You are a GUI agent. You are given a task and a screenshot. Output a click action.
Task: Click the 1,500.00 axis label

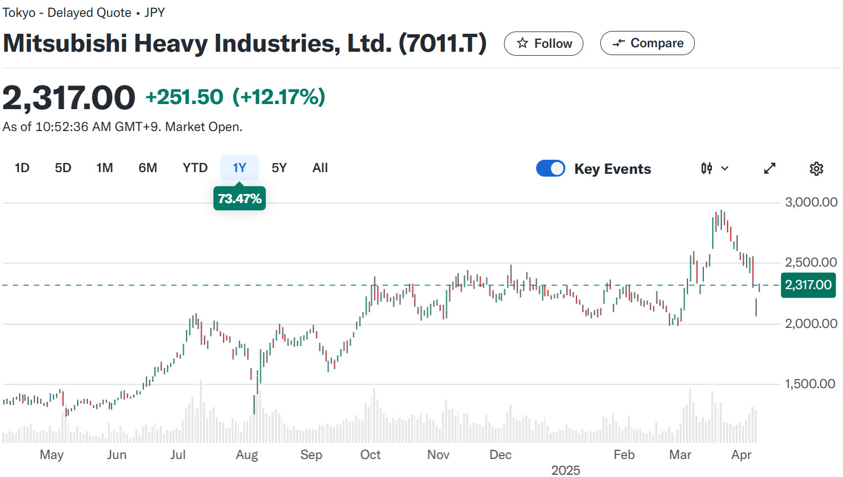[810, 384]
